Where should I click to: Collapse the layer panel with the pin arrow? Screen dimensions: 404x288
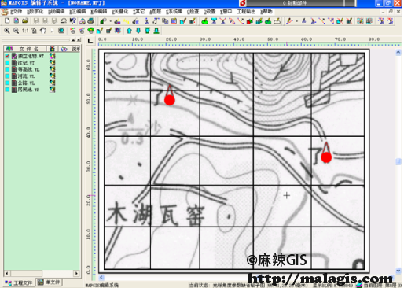coord(74,40)
